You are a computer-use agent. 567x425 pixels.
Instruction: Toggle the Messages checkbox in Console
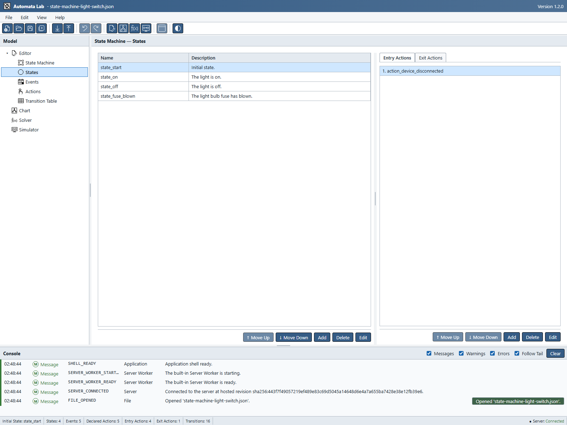[x=429, y=353]
